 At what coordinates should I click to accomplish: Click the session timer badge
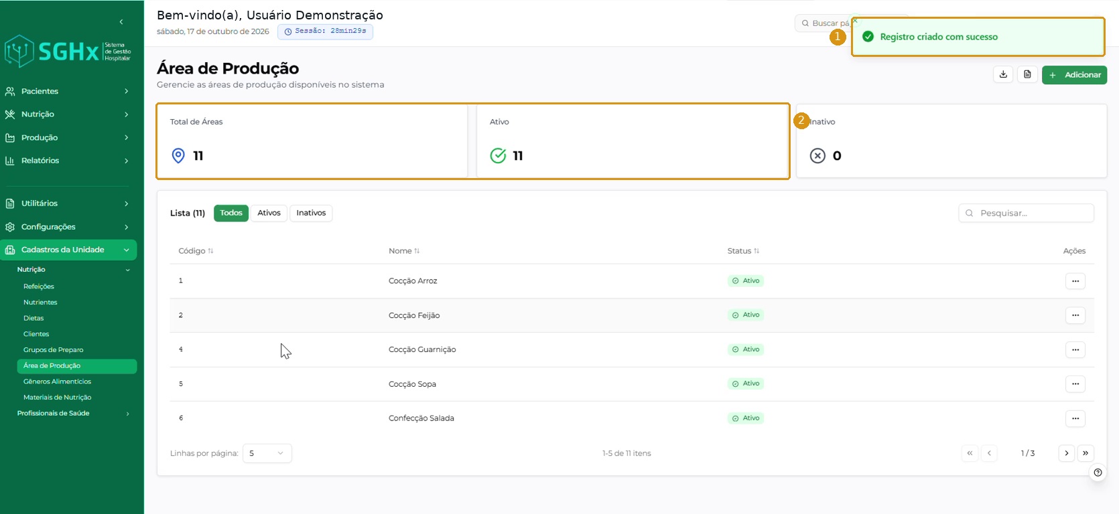(x=326, y=31)
